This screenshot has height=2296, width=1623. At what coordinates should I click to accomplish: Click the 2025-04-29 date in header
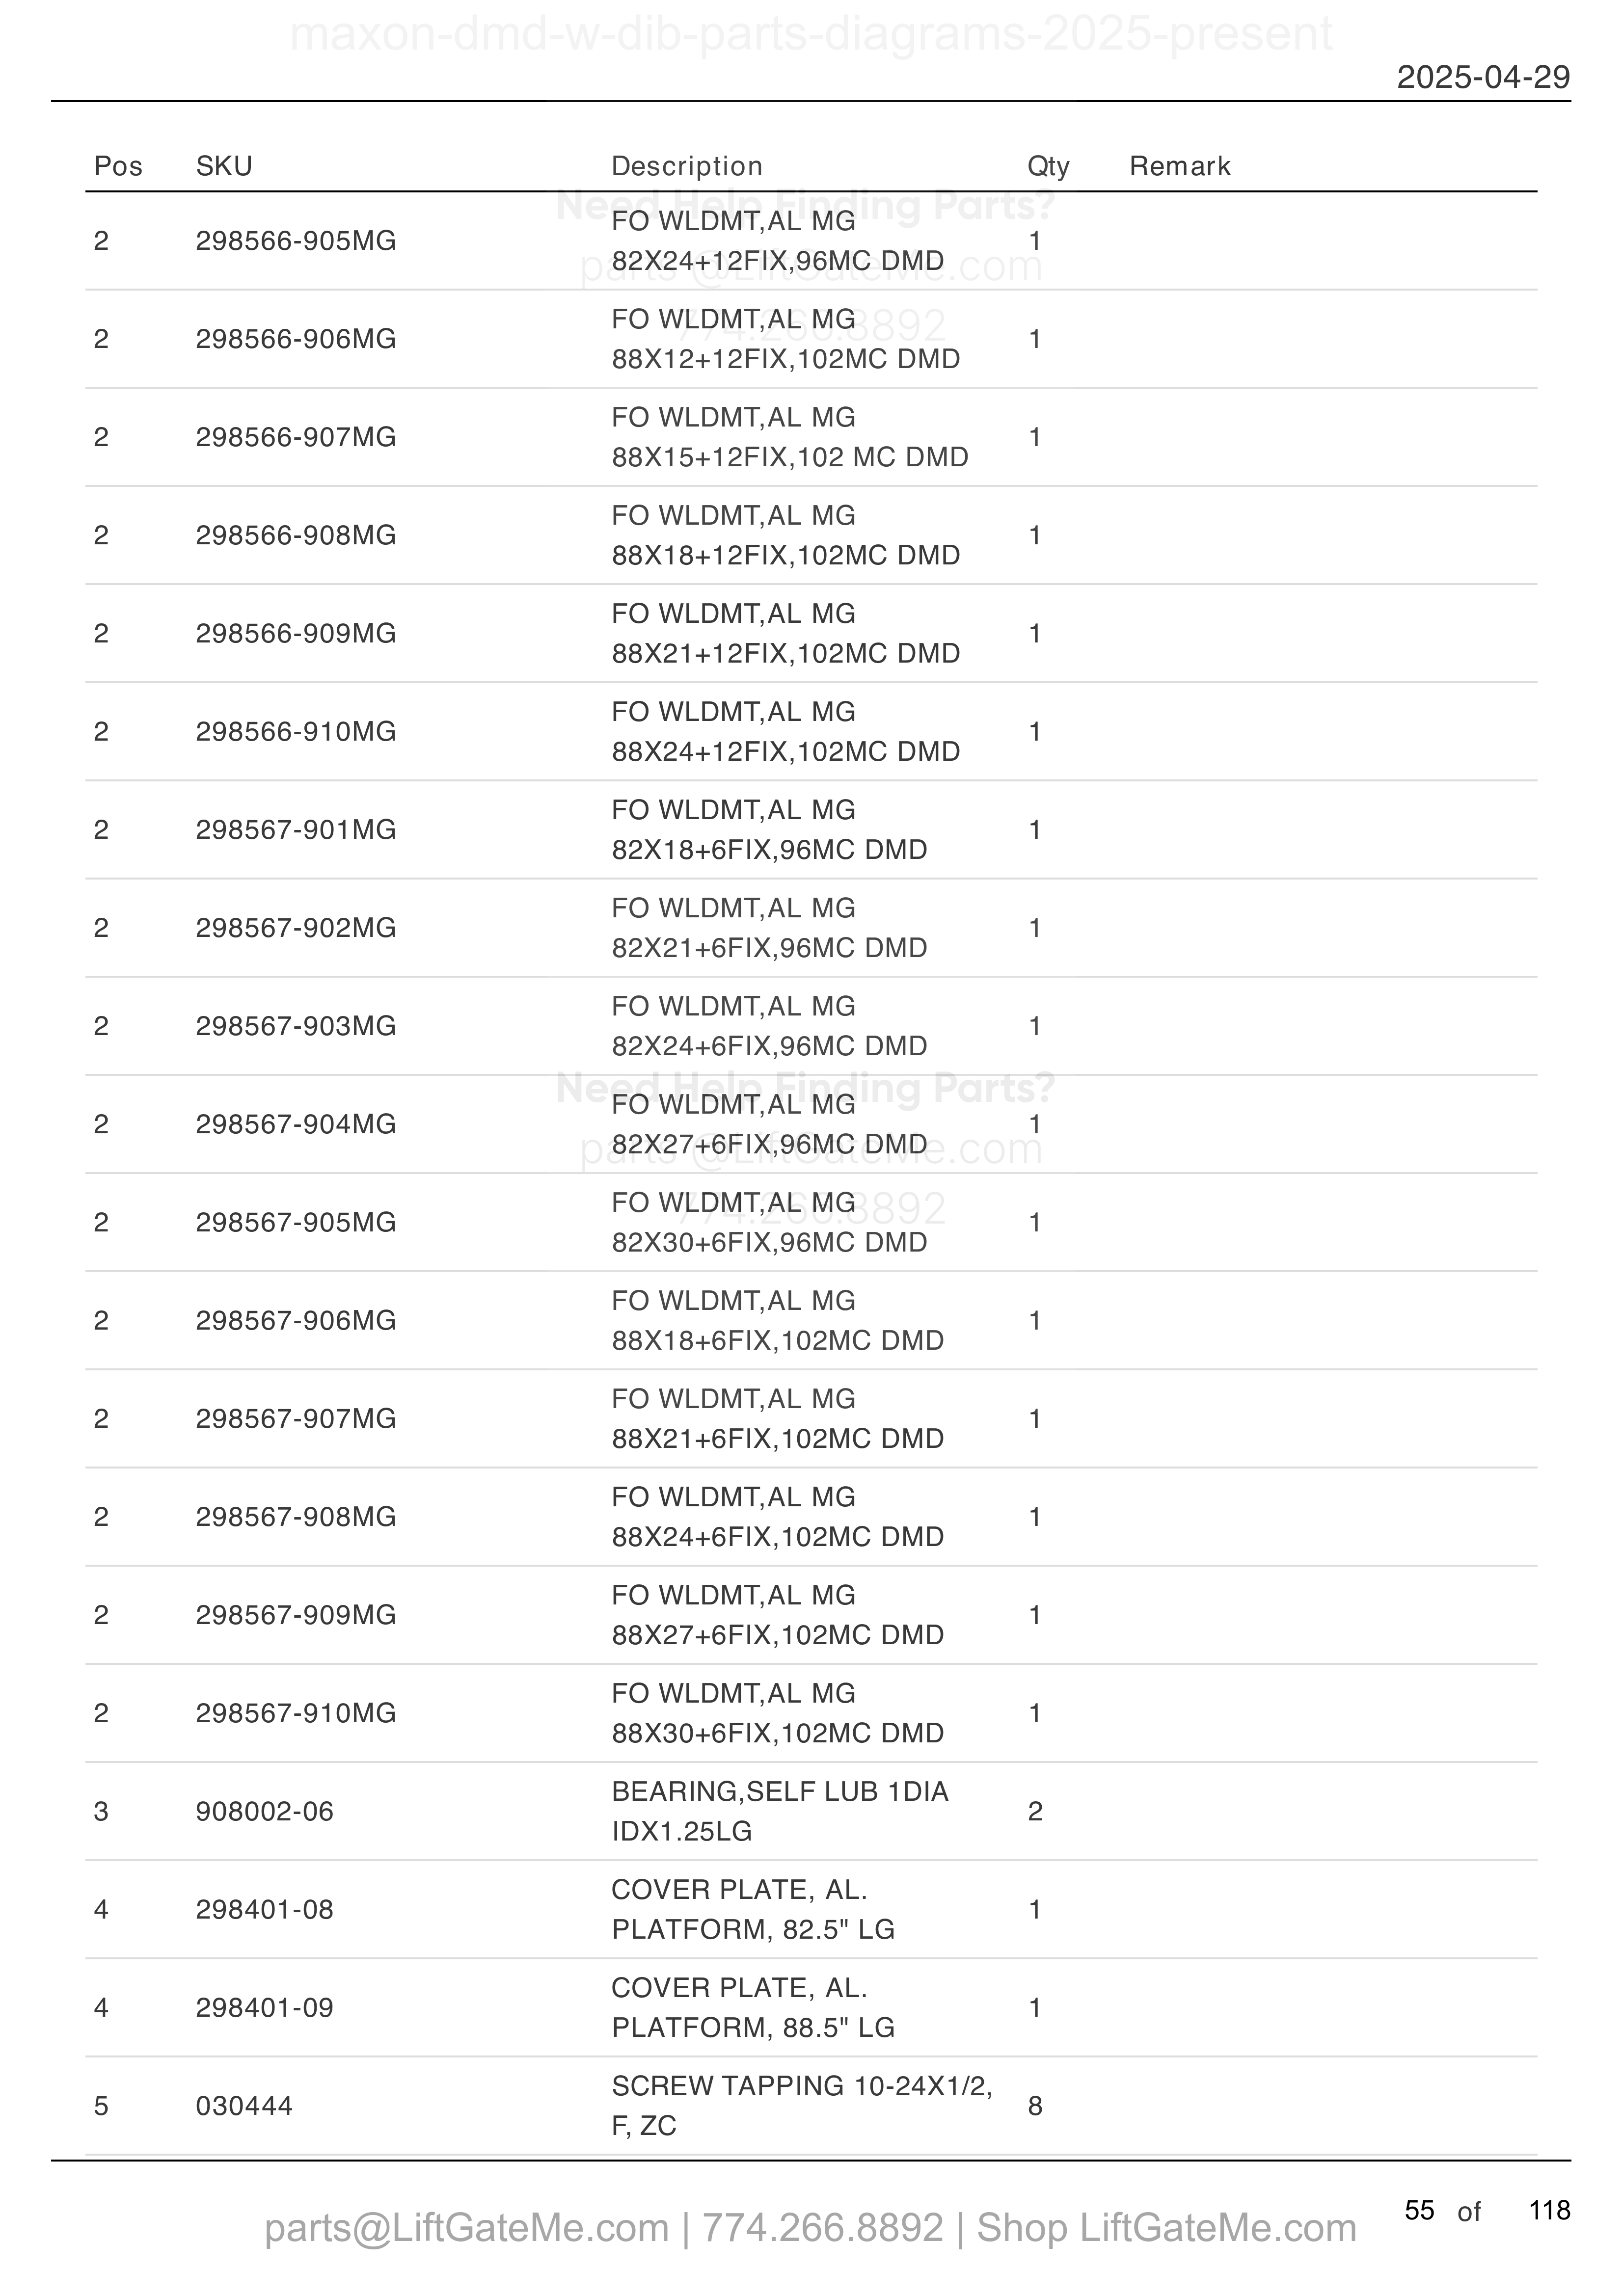coord(1483,77)
